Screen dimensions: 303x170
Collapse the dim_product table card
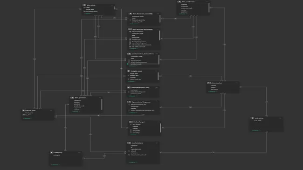click(76, 111)
